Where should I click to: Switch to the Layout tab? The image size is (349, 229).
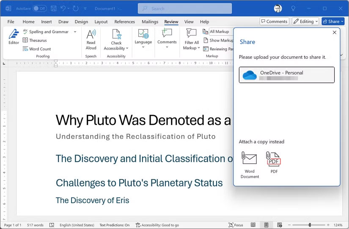click(101, 22)
